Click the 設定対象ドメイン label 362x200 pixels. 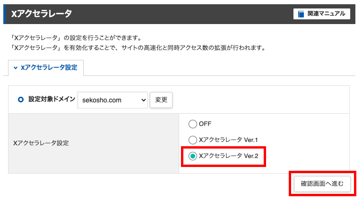point(52,100)
